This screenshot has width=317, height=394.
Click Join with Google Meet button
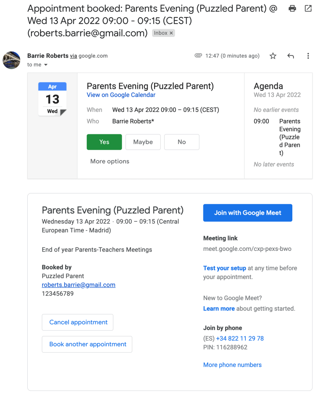tap(248, 213)
